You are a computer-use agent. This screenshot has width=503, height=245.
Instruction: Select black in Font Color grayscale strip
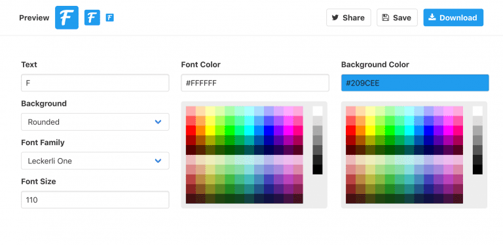click(318, 169)
